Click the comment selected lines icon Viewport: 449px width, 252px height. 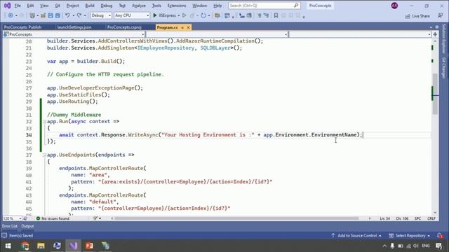tap(259, 15)
